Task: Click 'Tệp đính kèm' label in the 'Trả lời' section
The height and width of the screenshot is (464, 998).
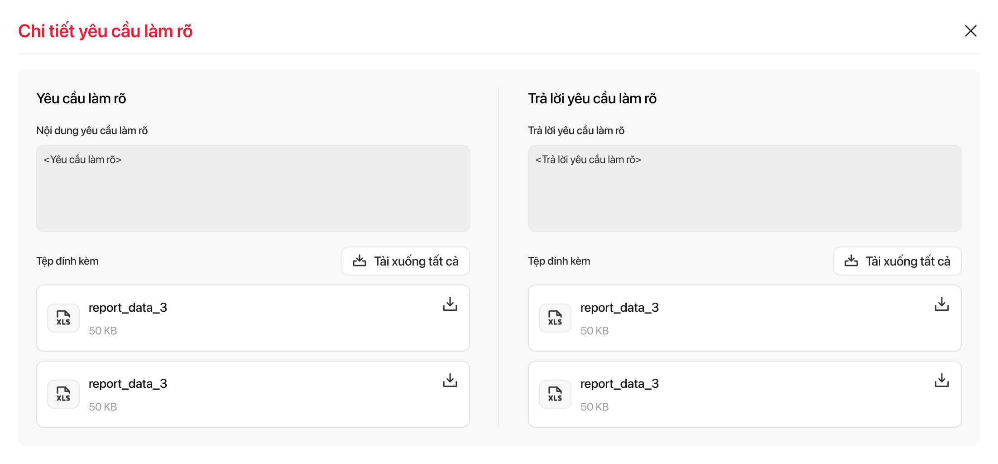Action: [x=559, y=261]
